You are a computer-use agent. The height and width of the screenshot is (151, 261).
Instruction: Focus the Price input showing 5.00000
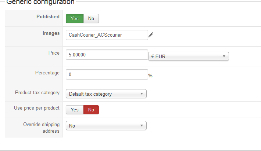pos(107,55)
